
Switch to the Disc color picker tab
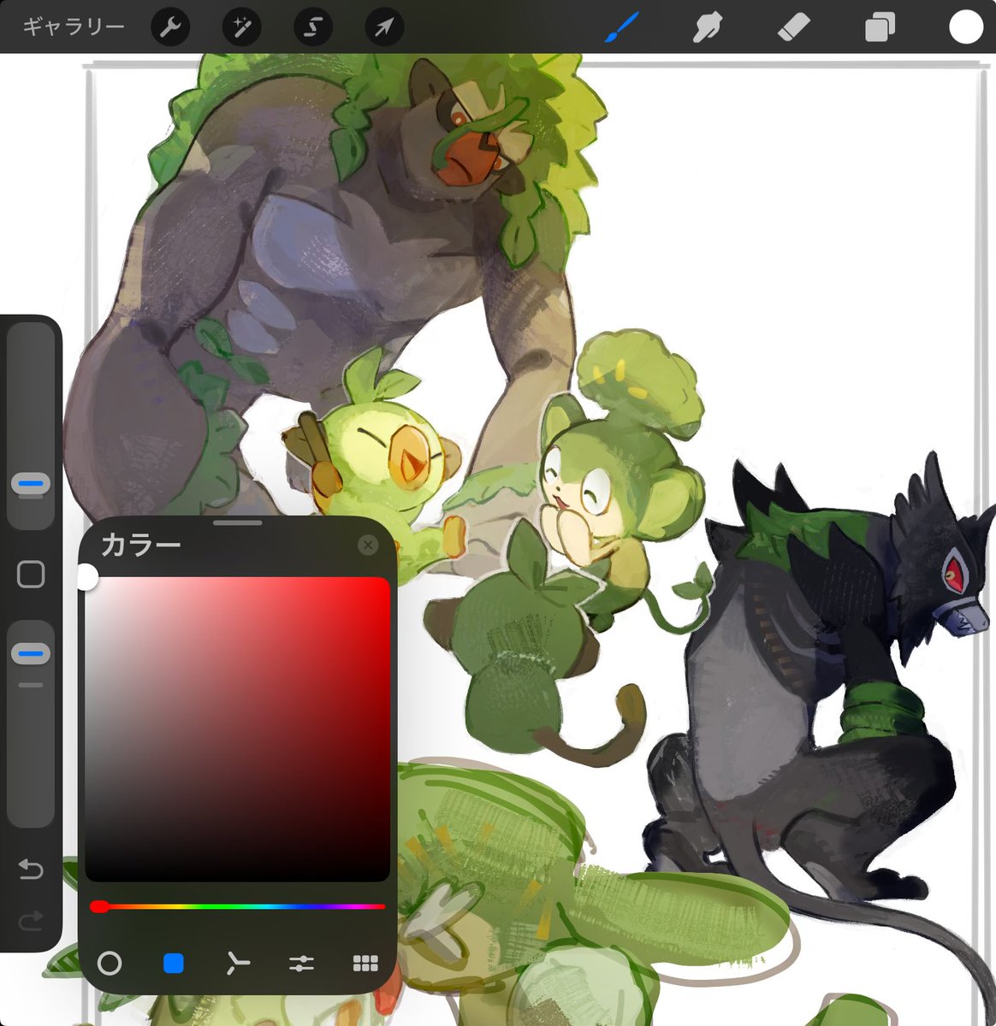[x=110, y=964]
